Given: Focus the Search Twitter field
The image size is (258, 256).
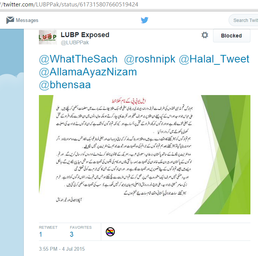Looking at the screenshot, I should pyautogui.click(x=244, y=20).
